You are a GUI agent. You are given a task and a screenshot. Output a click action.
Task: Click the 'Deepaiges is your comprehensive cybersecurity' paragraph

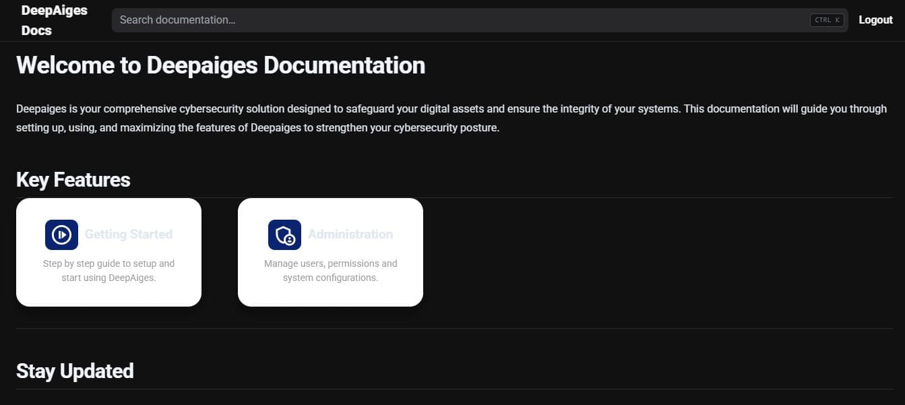[x=451, y=118]
